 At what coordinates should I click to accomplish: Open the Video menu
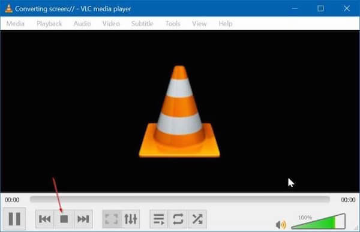[x=111, y=23]
